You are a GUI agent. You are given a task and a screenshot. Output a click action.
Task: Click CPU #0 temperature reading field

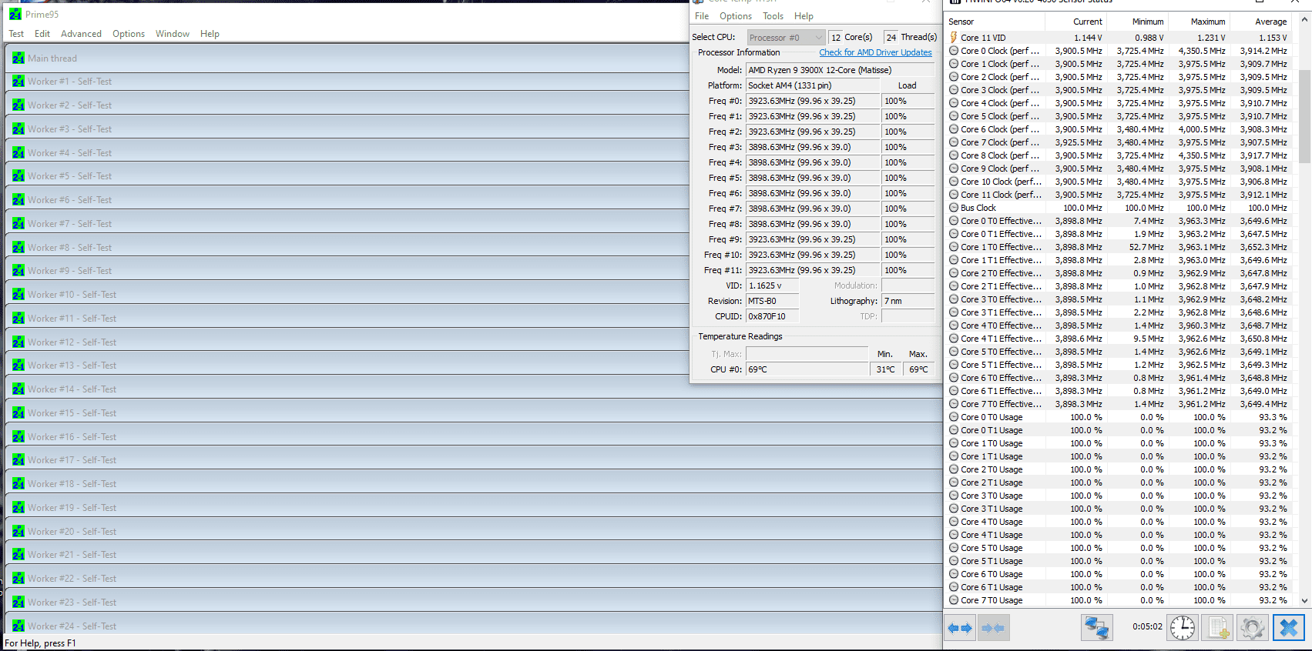pos(807,369)
